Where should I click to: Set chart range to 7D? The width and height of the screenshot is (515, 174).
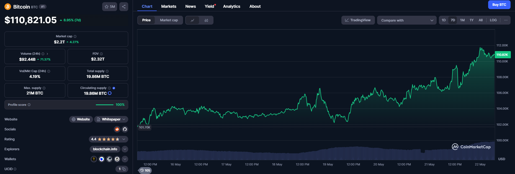click(x=453, y=20)
